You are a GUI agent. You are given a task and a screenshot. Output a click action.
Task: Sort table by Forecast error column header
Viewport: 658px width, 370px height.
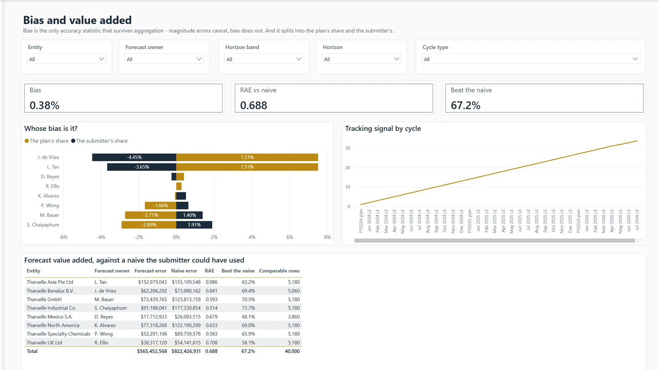pyautogui.click(x=151, y=271)
